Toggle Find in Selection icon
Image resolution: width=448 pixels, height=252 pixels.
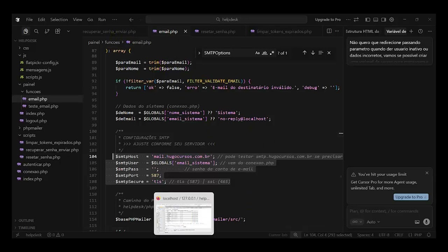coord(321,53)
